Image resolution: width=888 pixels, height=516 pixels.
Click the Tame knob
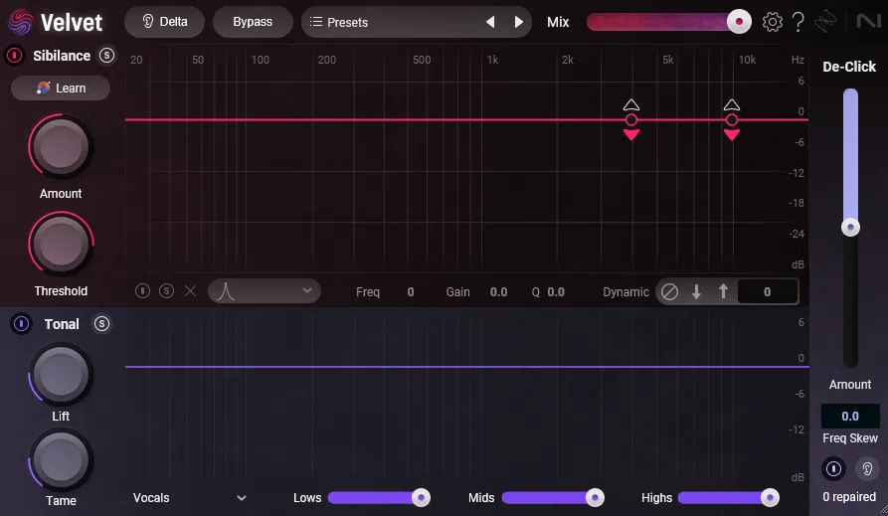60,460
